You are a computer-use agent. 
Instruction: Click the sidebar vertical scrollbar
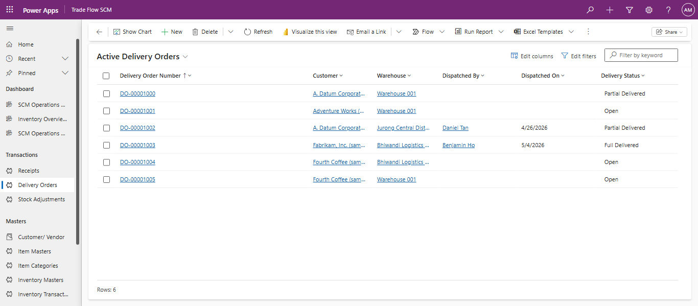tap(78, 142)
